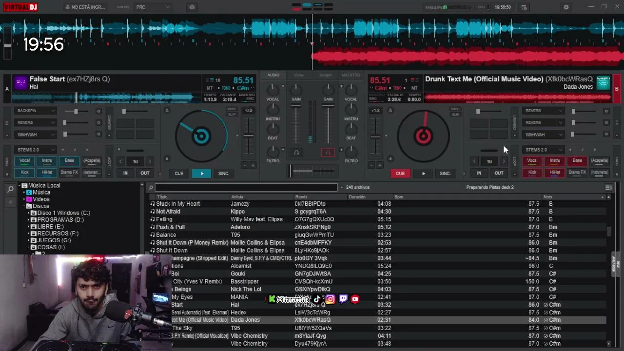The image size is (624, 351).
Task: Halve the loop length on deck B
Action: click(474, 161)
